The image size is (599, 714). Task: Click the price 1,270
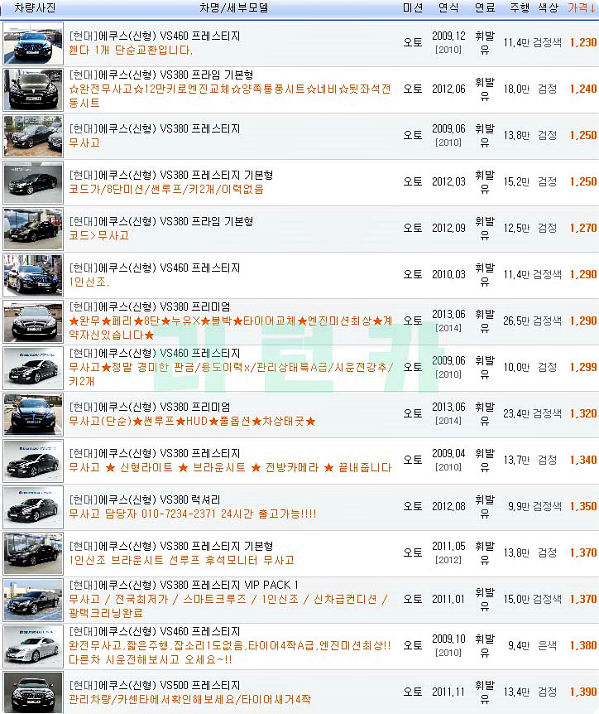click(x=583, y=228)
